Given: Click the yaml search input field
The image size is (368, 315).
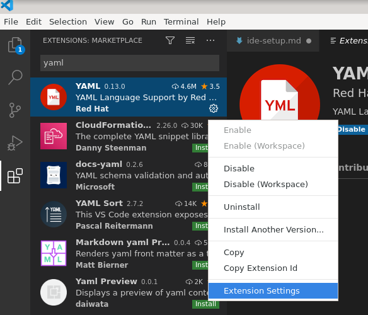Looking at the screenshot, I should pos(130,63).
